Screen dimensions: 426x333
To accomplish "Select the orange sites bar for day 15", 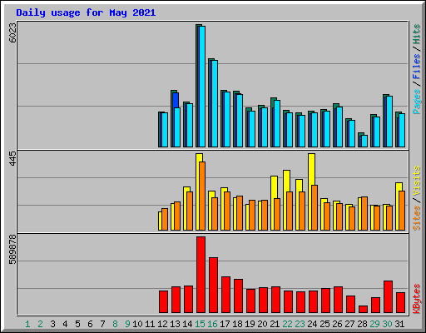I will (202, 196).
